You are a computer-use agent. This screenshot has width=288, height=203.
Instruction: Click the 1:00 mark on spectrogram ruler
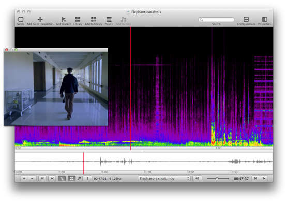(x=218, y=148)
